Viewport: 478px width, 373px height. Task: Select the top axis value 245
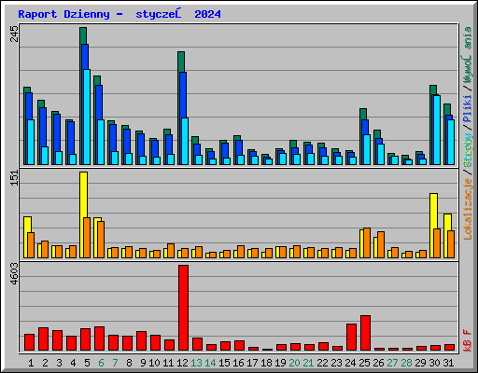point(14,34)
